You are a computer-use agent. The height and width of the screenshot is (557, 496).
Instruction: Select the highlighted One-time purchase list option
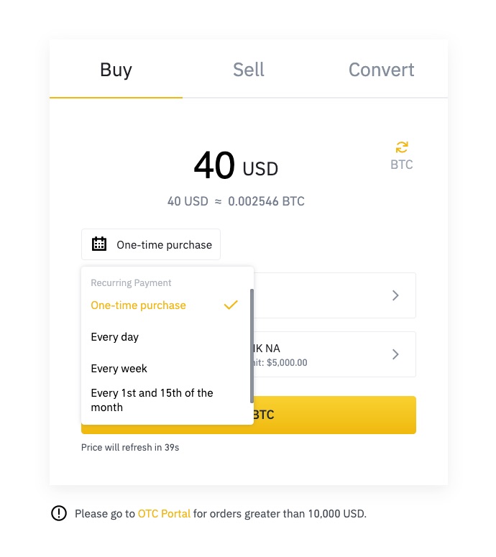click(x=139, y=305)
